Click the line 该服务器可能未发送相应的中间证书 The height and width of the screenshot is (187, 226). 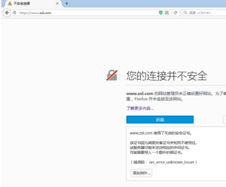click(160, 148)
